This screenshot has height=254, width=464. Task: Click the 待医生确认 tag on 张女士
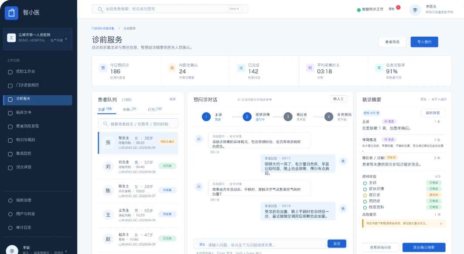click(167, 142)
